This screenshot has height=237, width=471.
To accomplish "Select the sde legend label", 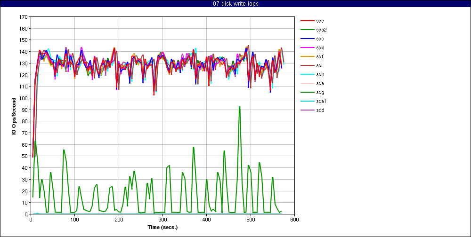I will pos(320,21).
